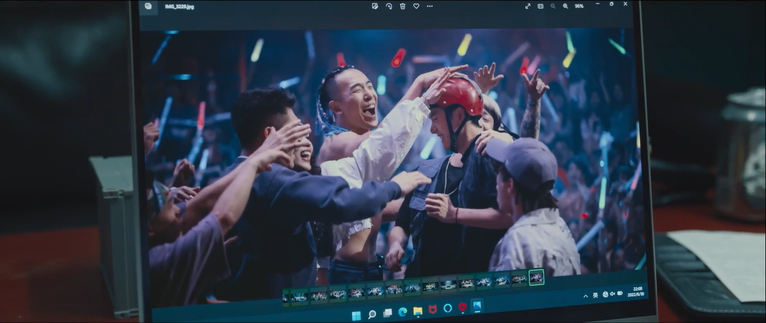Viewport: 766px width, 323px height.
Task: Expand the hidden system tray icons chevron
Action: coord(586,296)
